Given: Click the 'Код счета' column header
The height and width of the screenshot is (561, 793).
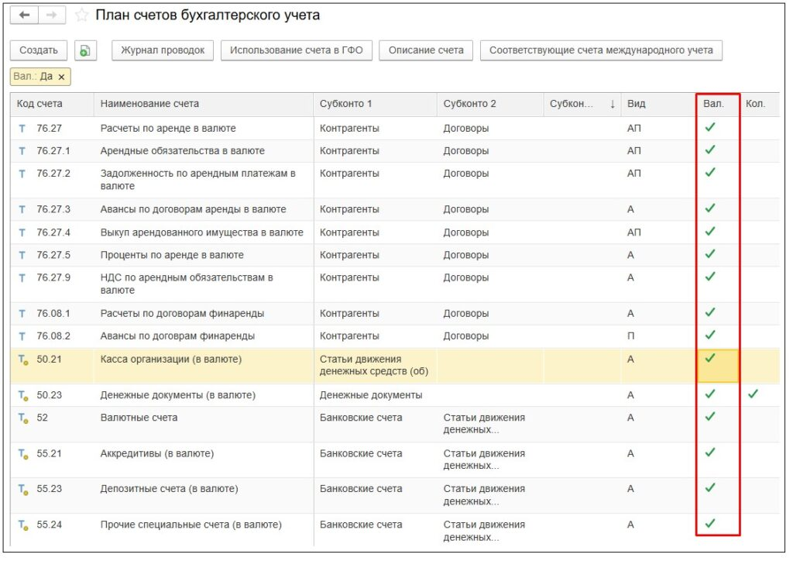Looking at the screenshot, I should [40, 104].
